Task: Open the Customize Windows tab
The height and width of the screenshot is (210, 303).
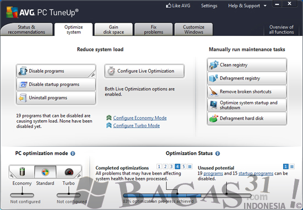Action: [x=193, y=29]
